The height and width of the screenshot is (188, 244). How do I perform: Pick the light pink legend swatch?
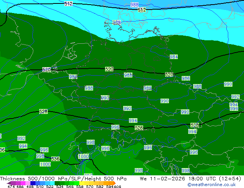[x=28, y=183]
